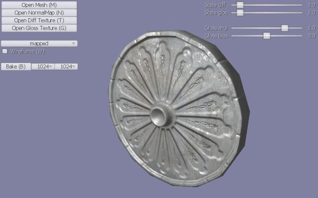Click the Wireframe (W) label
Screen dimensions: 318x198
(x=28, y=51)
